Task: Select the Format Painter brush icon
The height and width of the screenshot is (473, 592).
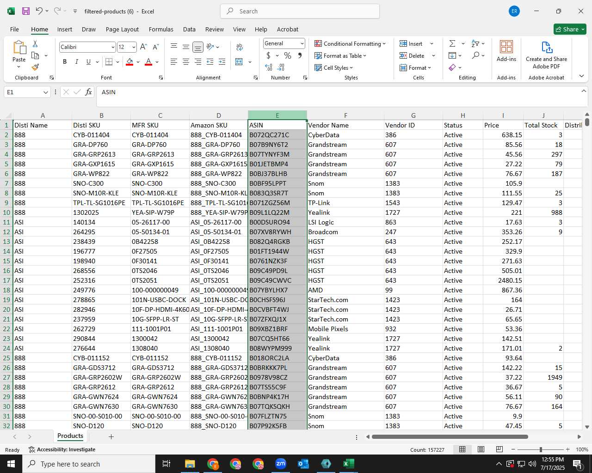Action: coord(35,67)
